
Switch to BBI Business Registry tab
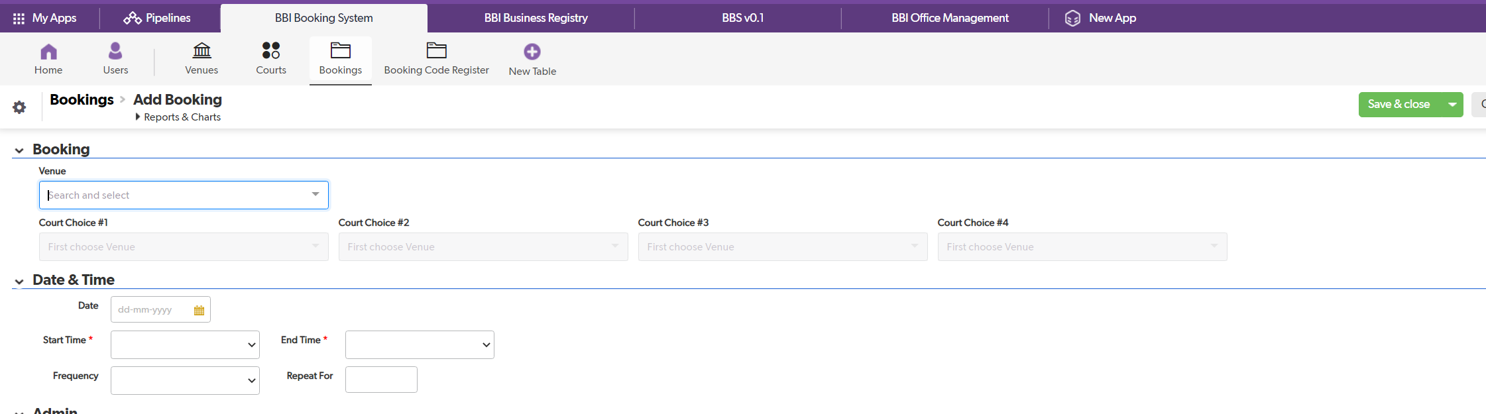[x=536, y=18]
